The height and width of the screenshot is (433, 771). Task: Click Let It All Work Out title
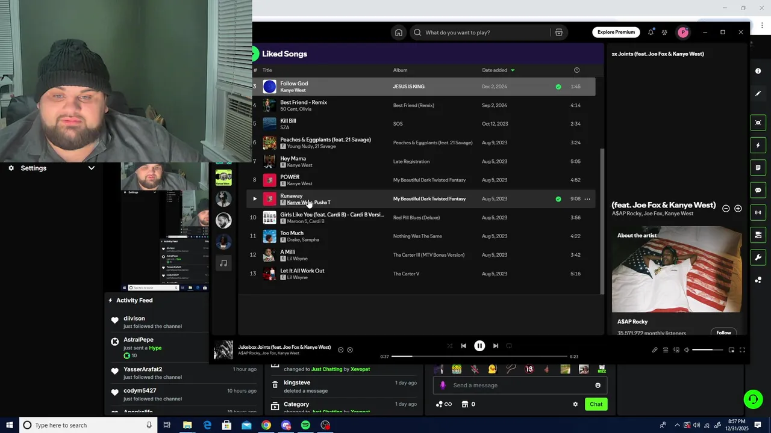[x=302, y=271]
